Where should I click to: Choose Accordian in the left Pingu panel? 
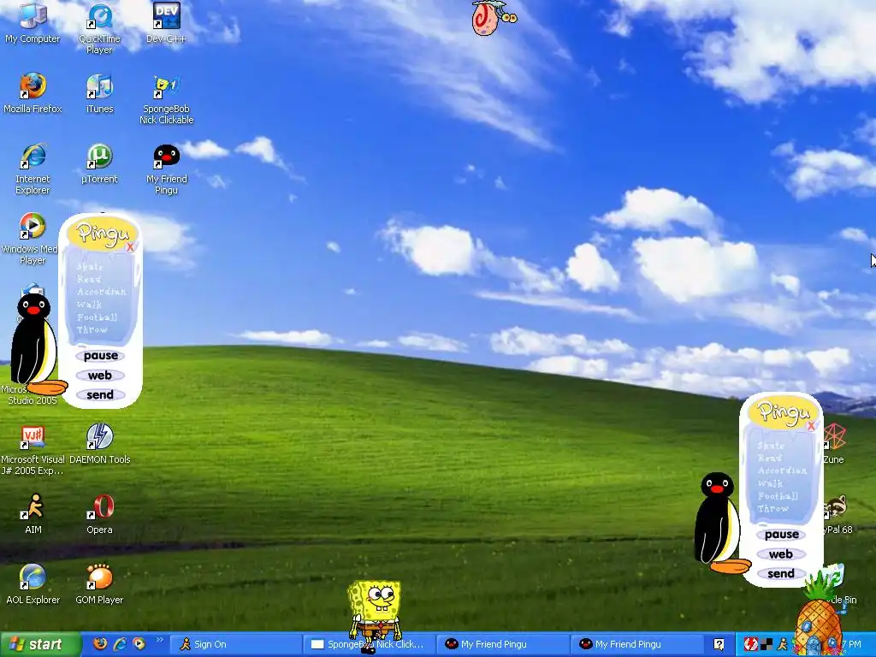click(101, 292)
